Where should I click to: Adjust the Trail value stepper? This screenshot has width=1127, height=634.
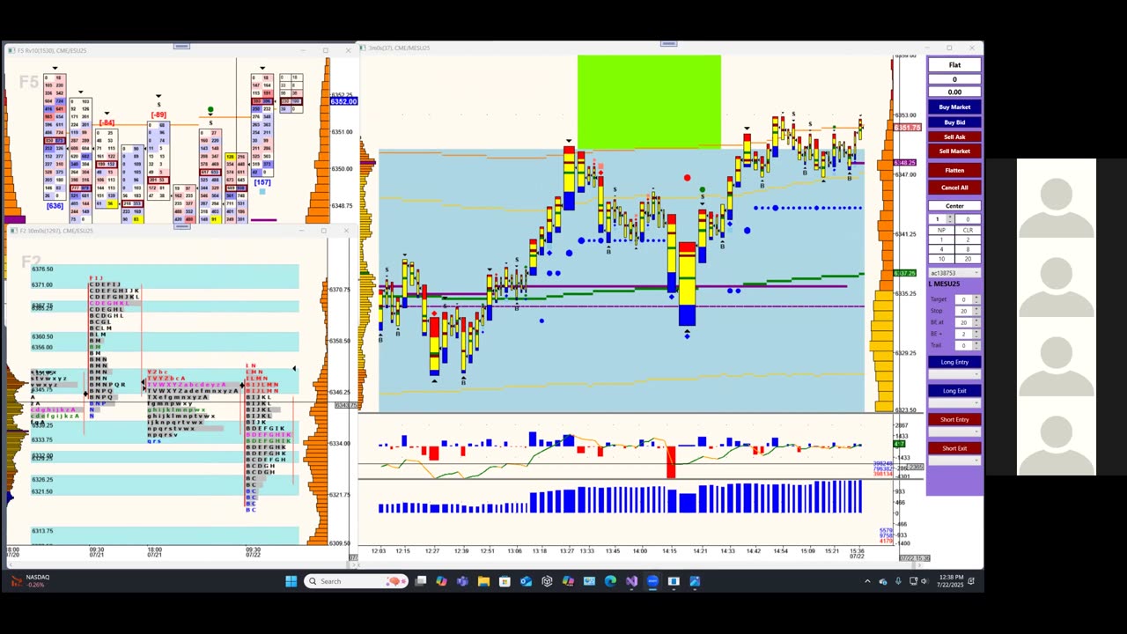tap(976, 345)
